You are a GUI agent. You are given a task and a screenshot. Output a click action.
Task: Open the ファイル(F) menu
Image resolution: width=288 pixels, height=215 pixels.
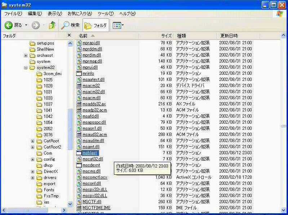pos(13,14)
